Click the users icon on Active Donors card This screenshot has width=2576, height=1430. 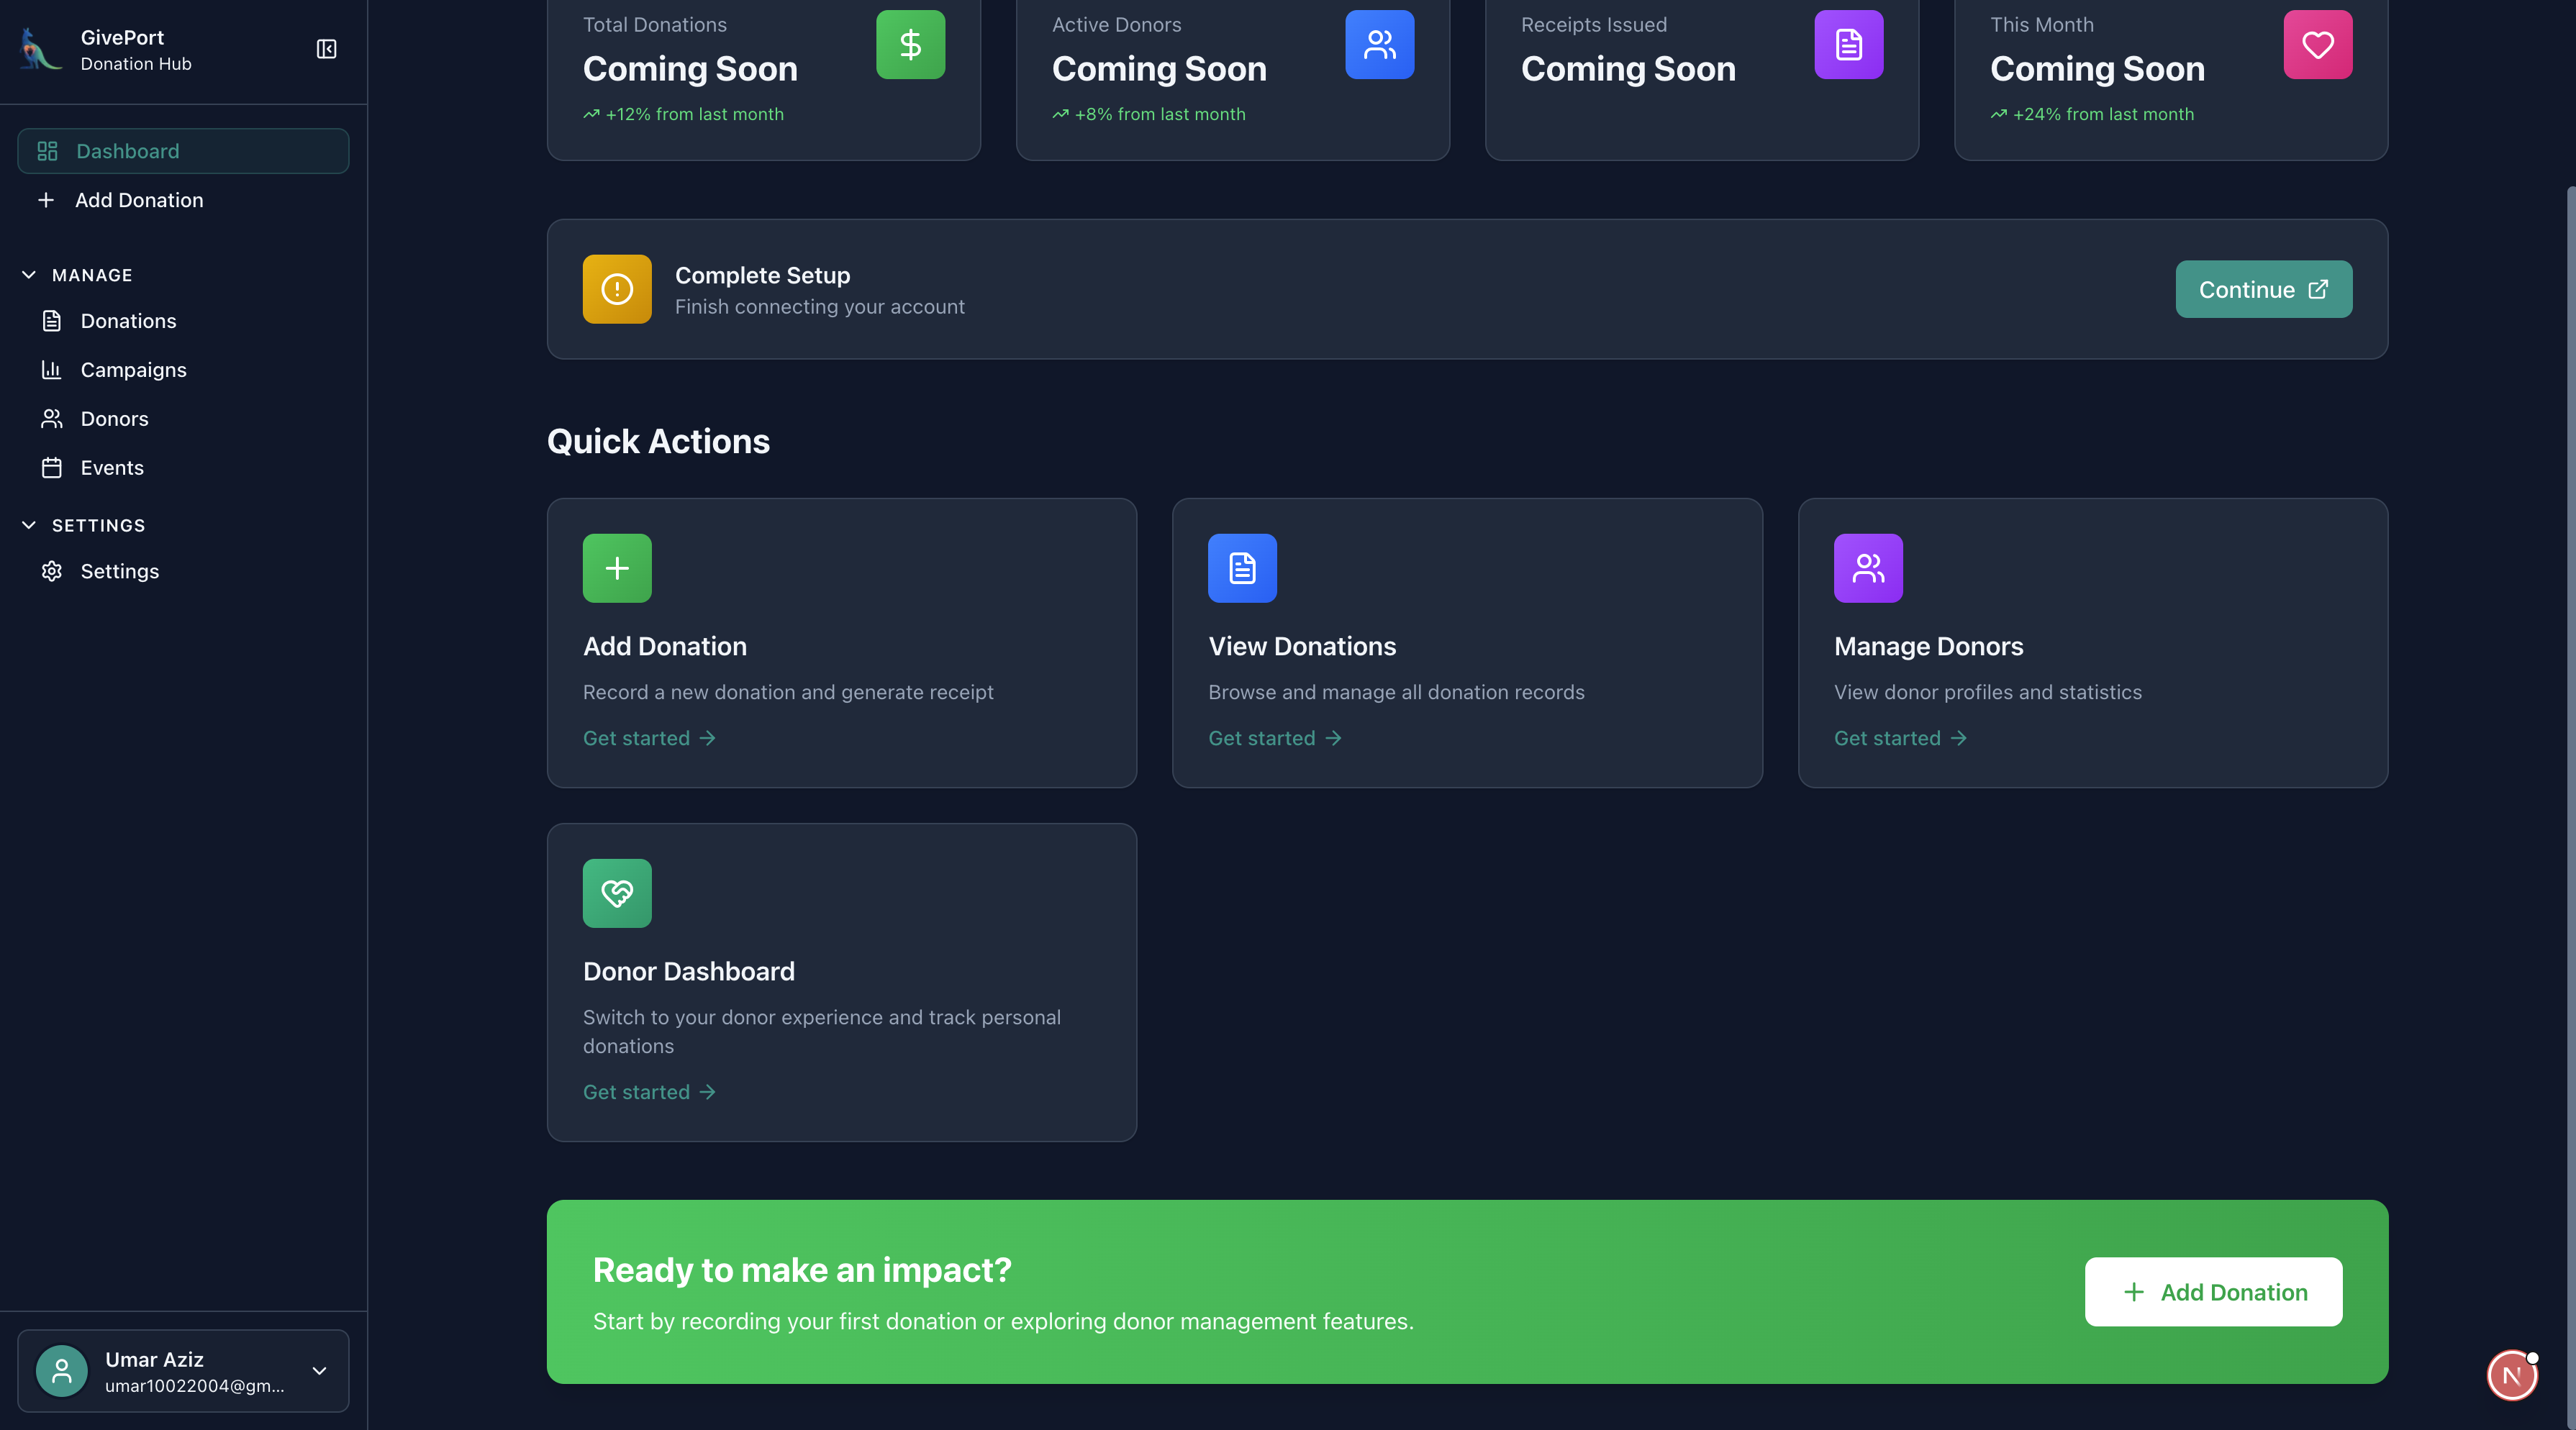(1379, 44)
